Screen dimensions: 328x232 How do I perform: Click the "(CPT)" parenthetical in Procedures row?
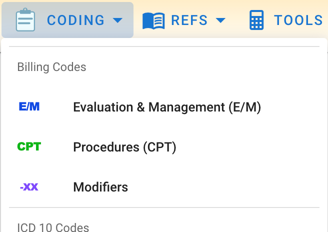[159, 147]
